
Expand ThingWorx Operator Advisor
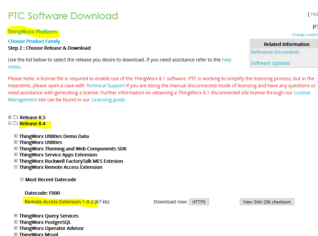16,228
